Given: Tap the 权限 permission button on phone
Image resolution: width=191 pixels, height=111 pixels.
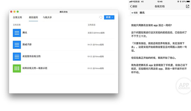Looking at the screenshot, I should tap(134, 13).
